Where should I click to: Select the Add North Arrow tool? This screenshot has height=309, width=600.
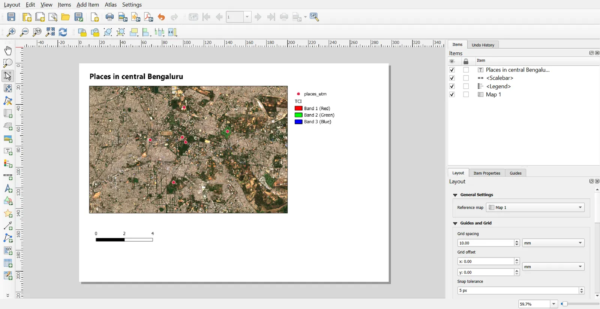pyautogui.click(x=8, y=189)
